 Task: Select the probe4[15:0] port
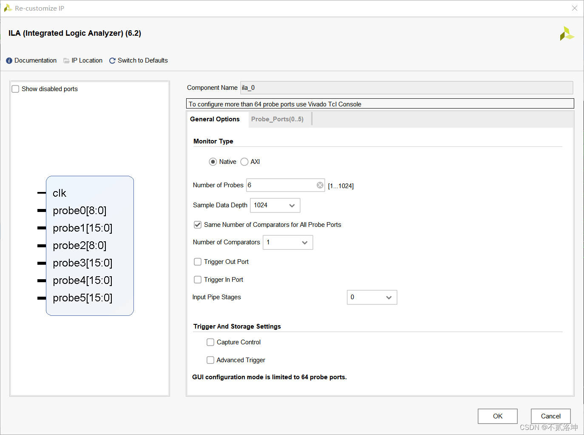(82, 280)
